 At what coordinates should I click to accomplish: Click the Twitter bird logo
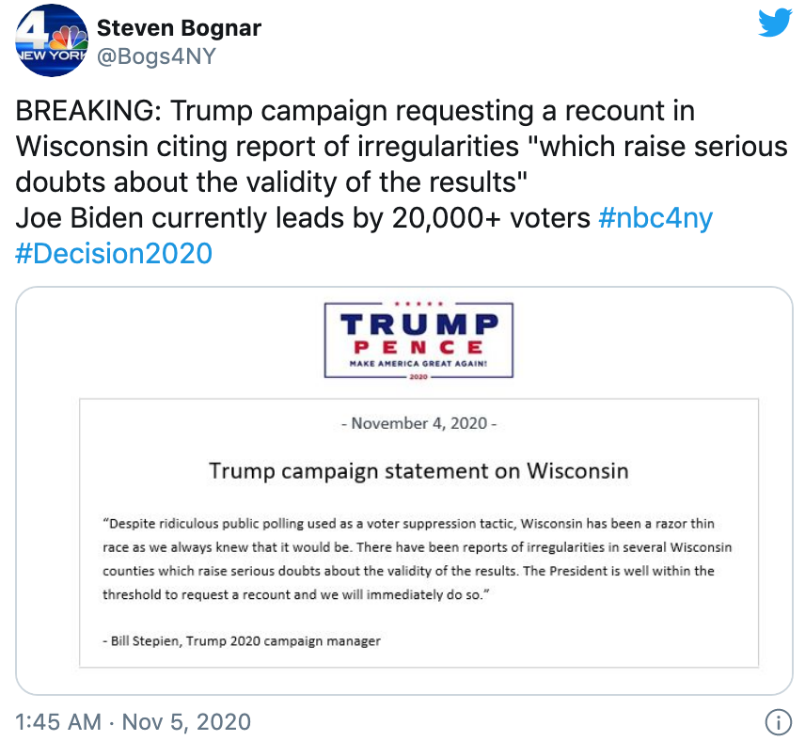775,22
